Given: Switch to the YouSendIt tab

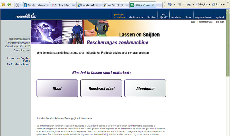Looking at the screenshot, I should [116, 5].
